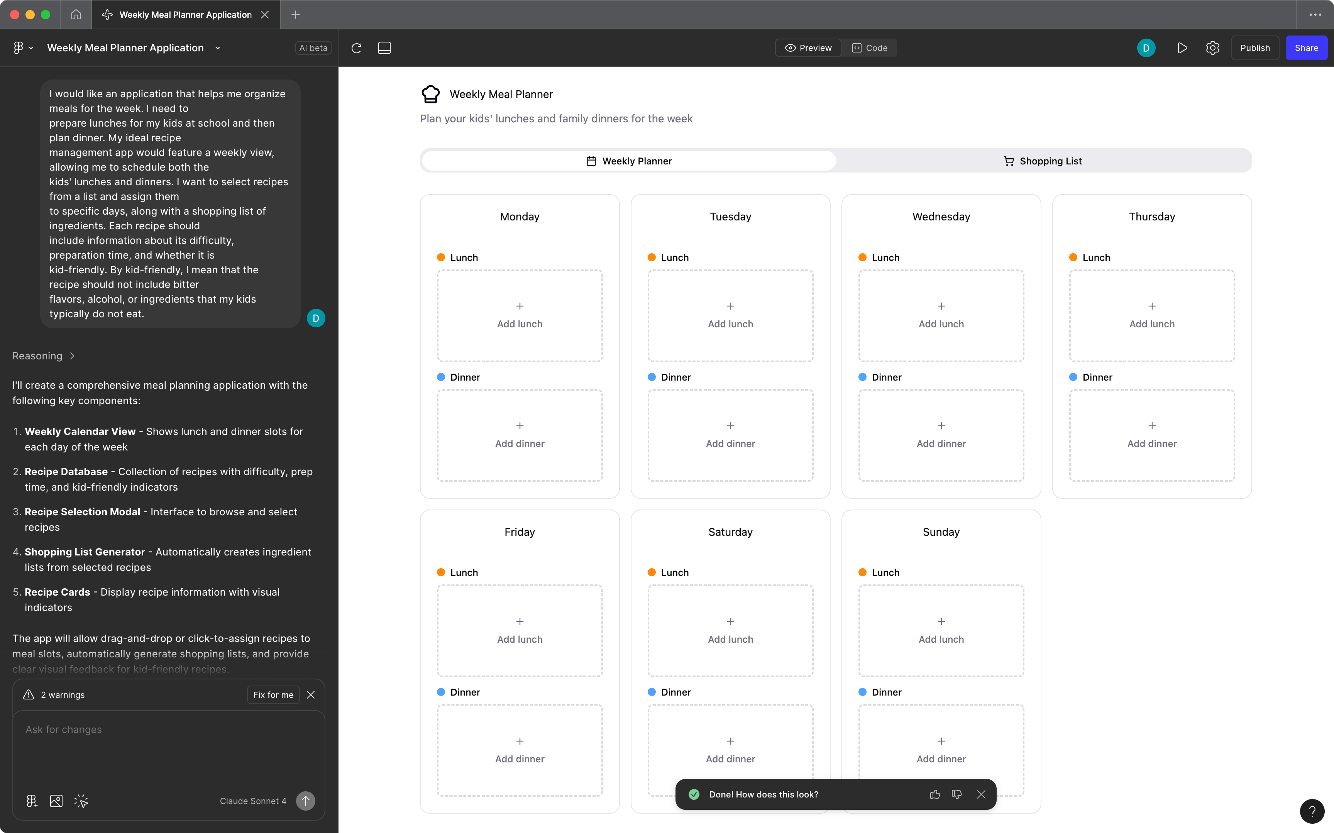The image size is (1334, 833).
Task: Switch view mode to Preview
Action: click(808, 48)
